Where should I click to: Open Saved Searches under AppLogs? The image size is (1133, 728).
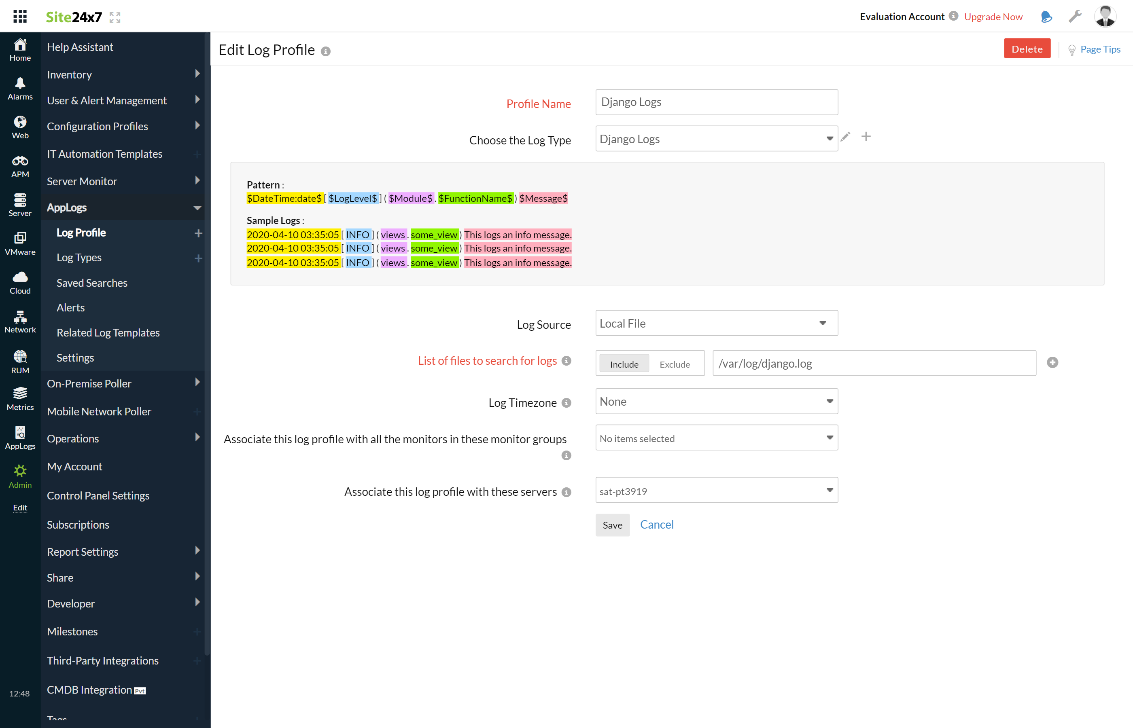pos(92,283)
